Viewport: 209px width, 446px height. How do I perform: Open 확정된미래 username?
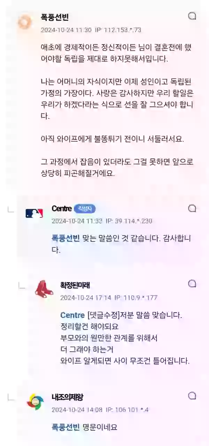75,285
